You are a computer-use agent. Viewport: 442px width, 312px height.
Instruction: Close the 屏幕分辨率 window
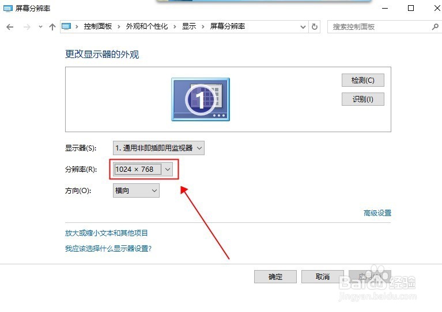(437, 8)
